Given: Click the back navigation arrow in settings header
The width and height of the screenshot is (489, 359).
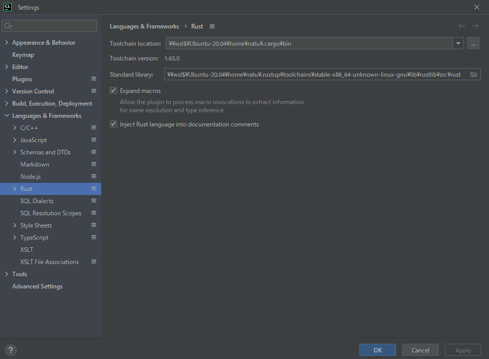Looking at the screenshot, I should [462, 26].
